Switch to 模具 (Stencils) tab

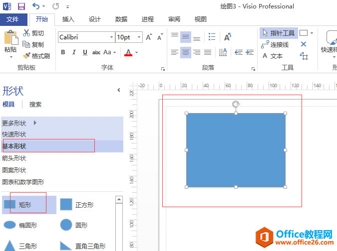[x=8, y=104]
